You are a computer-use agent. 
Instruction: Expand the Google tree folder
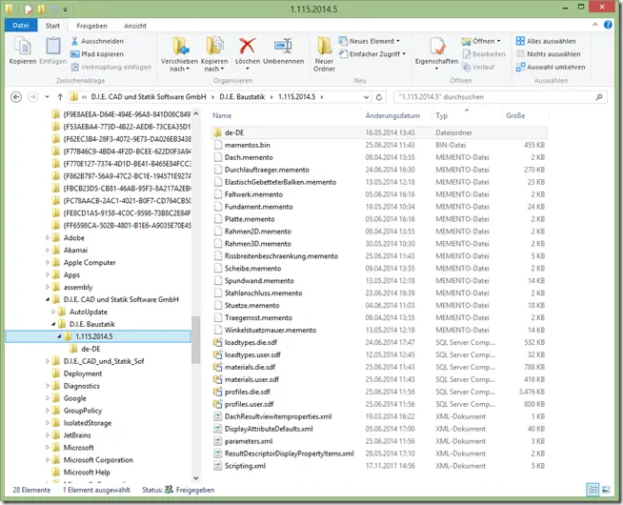click(x=48, y=398)
